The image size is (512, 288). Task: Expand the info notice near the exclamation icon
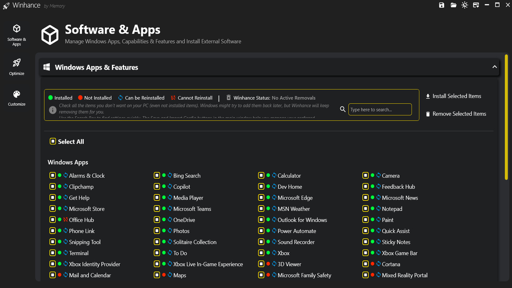point(52,110)
